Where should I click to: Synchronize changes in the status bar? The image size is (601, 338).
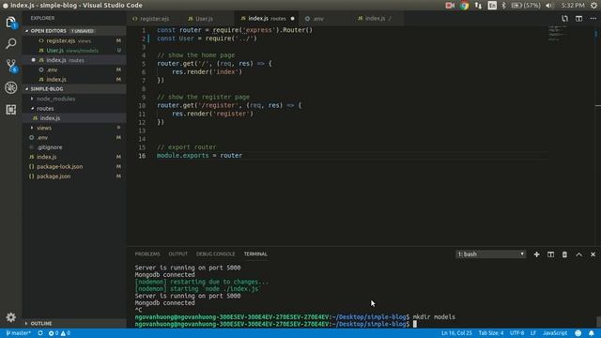(40, 333)
